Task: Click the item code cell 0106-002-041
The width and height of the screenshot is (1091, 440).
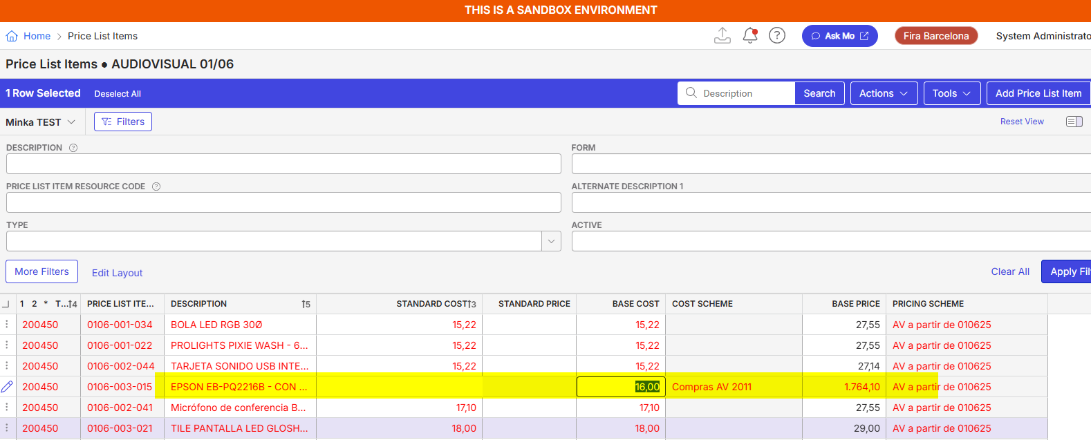Action: coord(122,408)
